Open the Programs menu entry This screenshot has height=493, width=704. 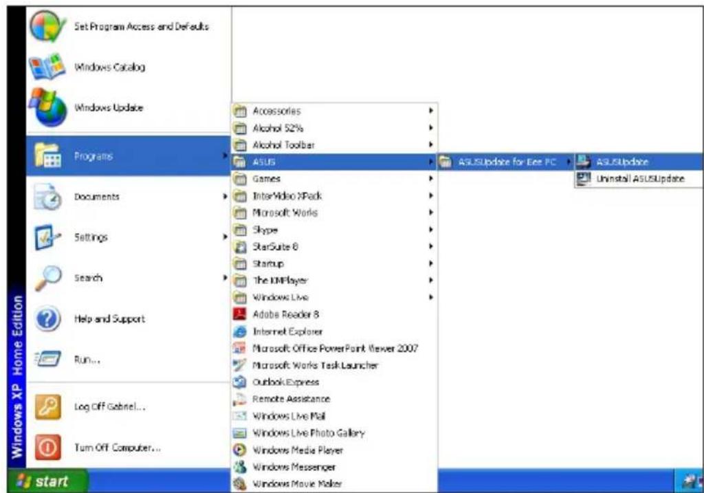tap(129, 156)
